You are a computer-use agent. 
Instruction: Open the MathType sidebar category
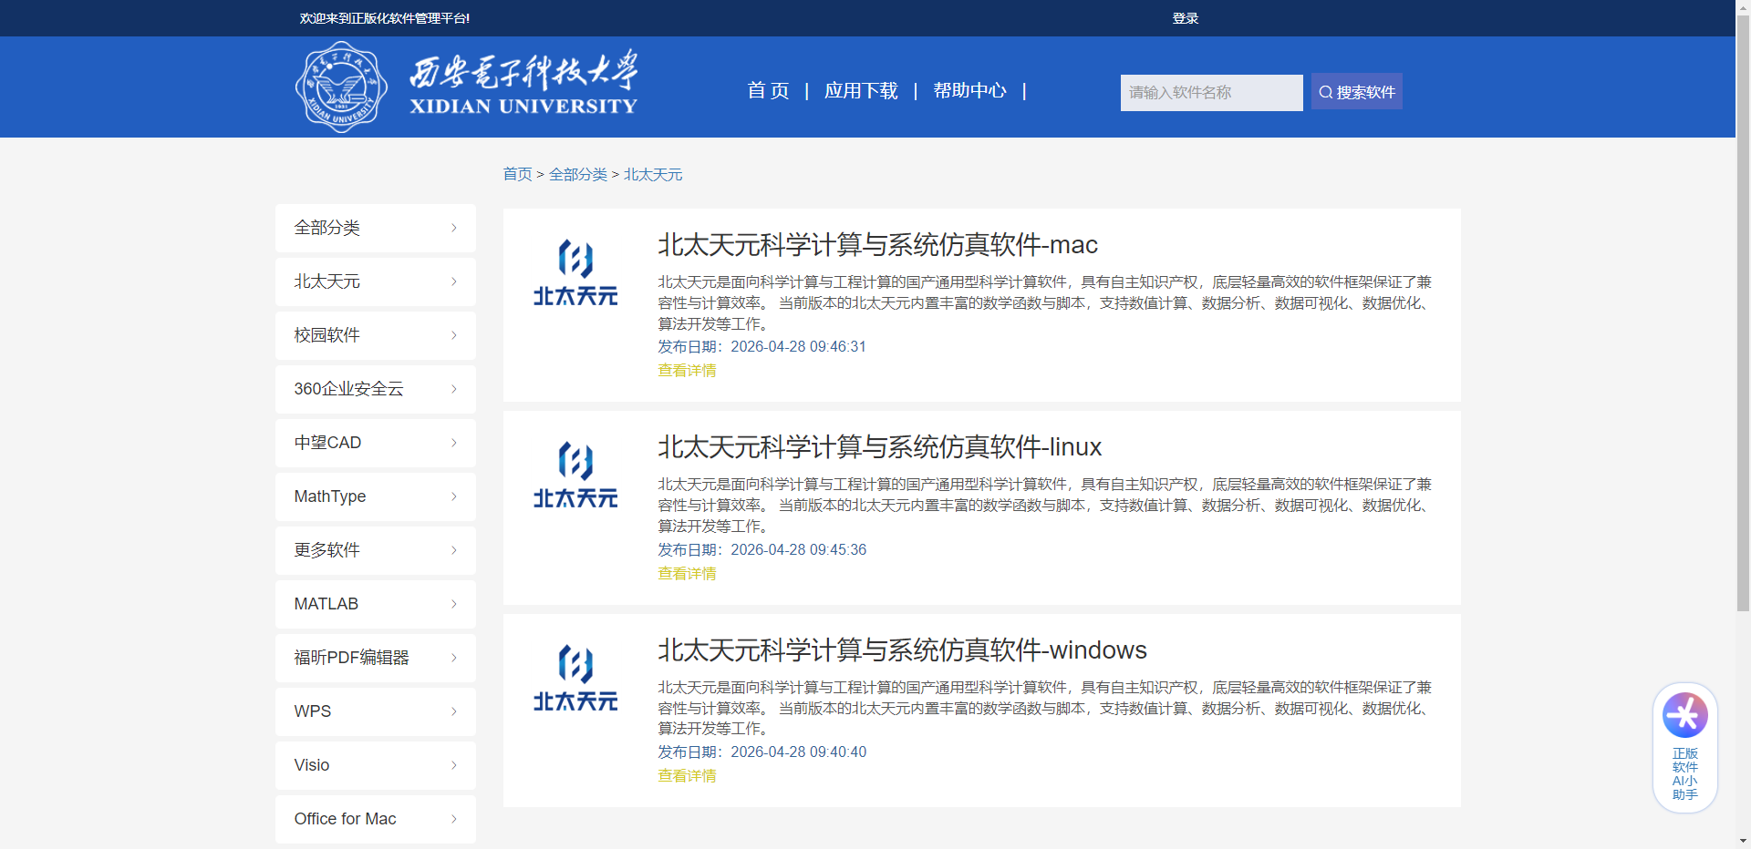(x=376, y=496)
